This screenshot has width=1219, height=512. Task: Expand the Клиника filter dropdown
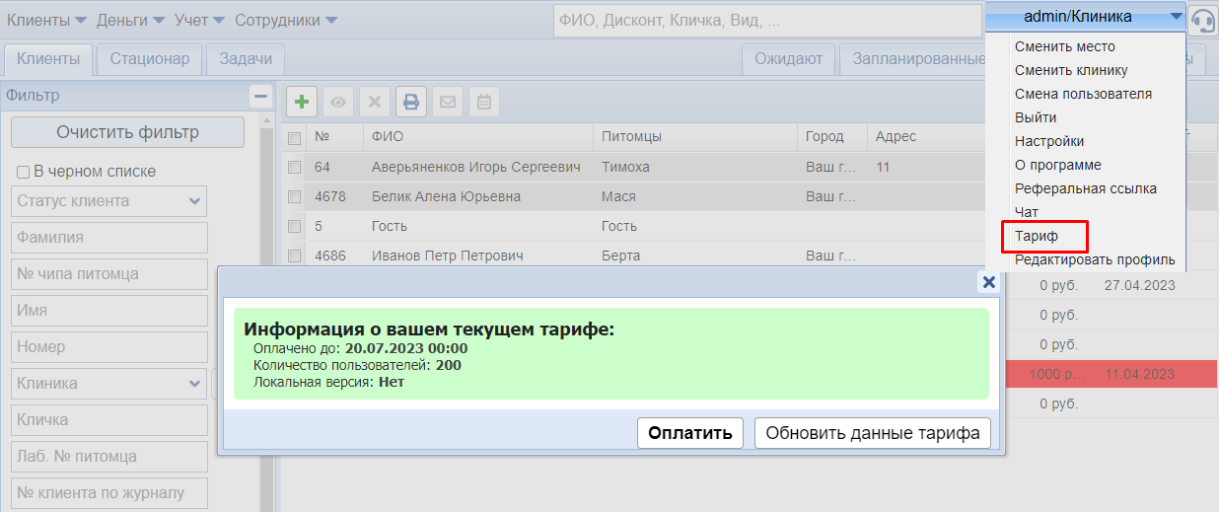click(109, 383)
